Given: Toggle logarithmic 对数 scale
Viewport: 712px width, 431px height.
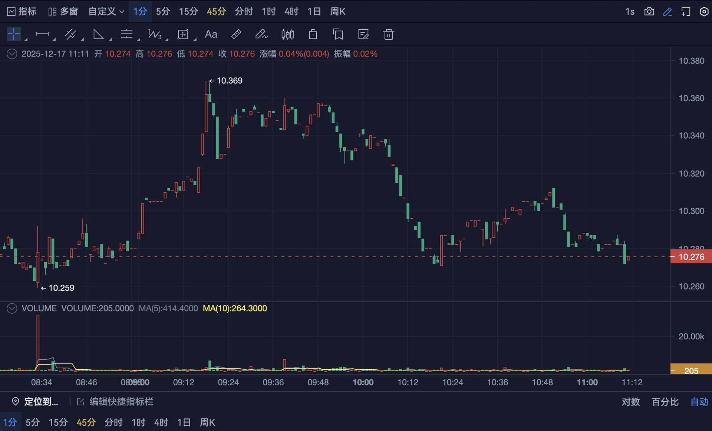Looking at the screenshot, I should tap(630, 402).
